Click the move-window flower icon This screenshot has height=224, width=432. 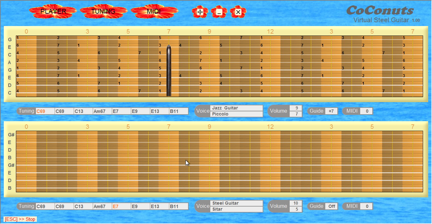click(200, 12)
